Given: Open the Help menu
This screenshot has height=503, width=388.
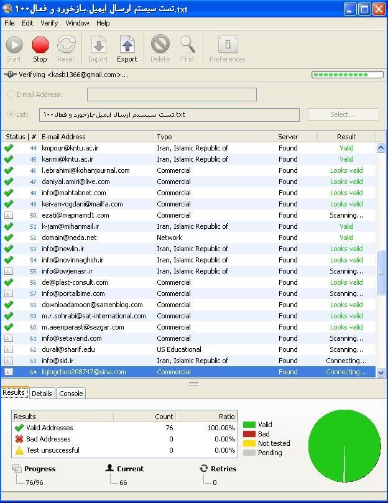Looking at the screenshot, I should click(x=103, y=23).
